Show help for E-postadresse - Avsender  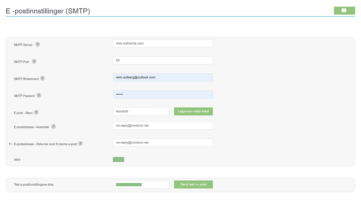(54, 126)
